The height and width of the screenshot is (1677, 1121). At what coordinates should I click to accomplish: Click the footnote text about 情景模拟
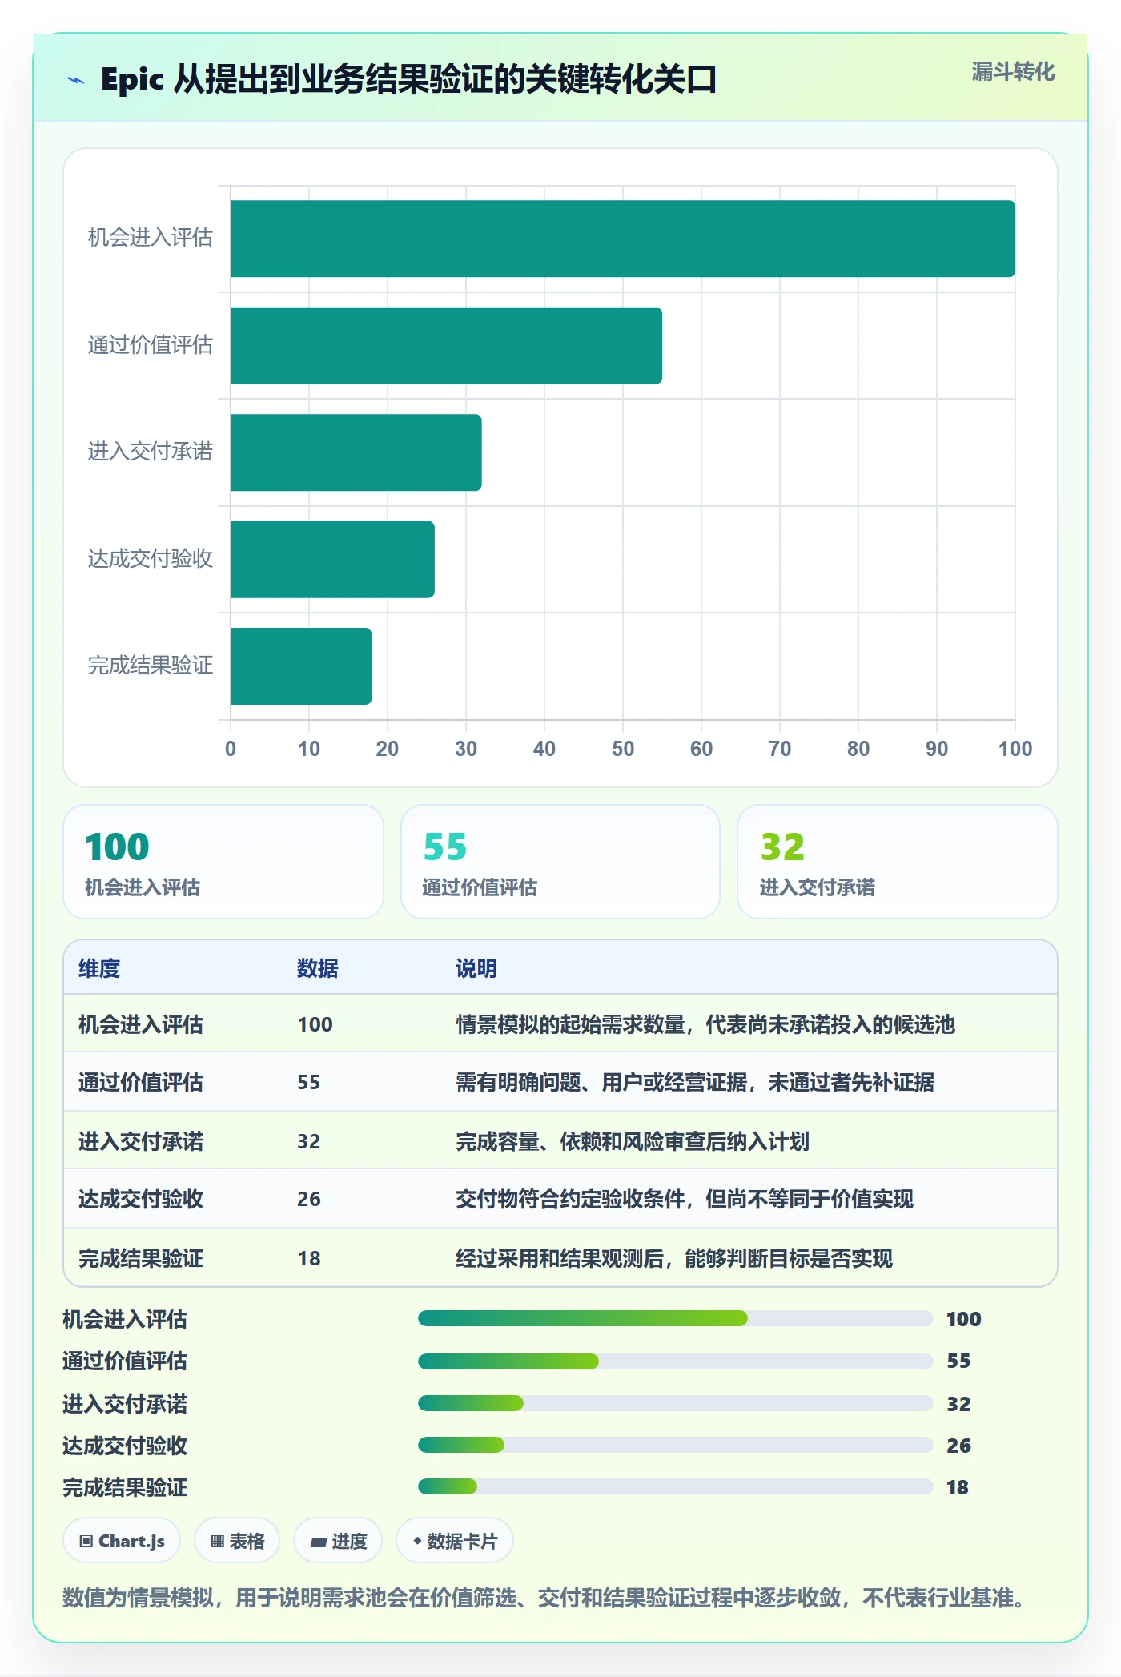[544, 1599]
